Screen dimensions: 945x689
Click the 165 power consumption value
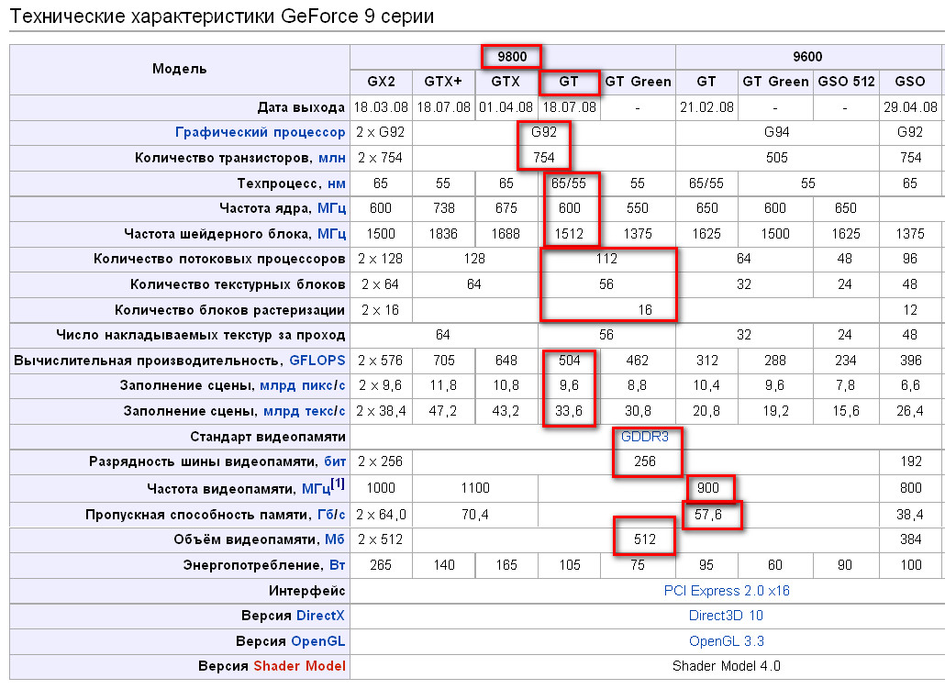tap(506, 565)
